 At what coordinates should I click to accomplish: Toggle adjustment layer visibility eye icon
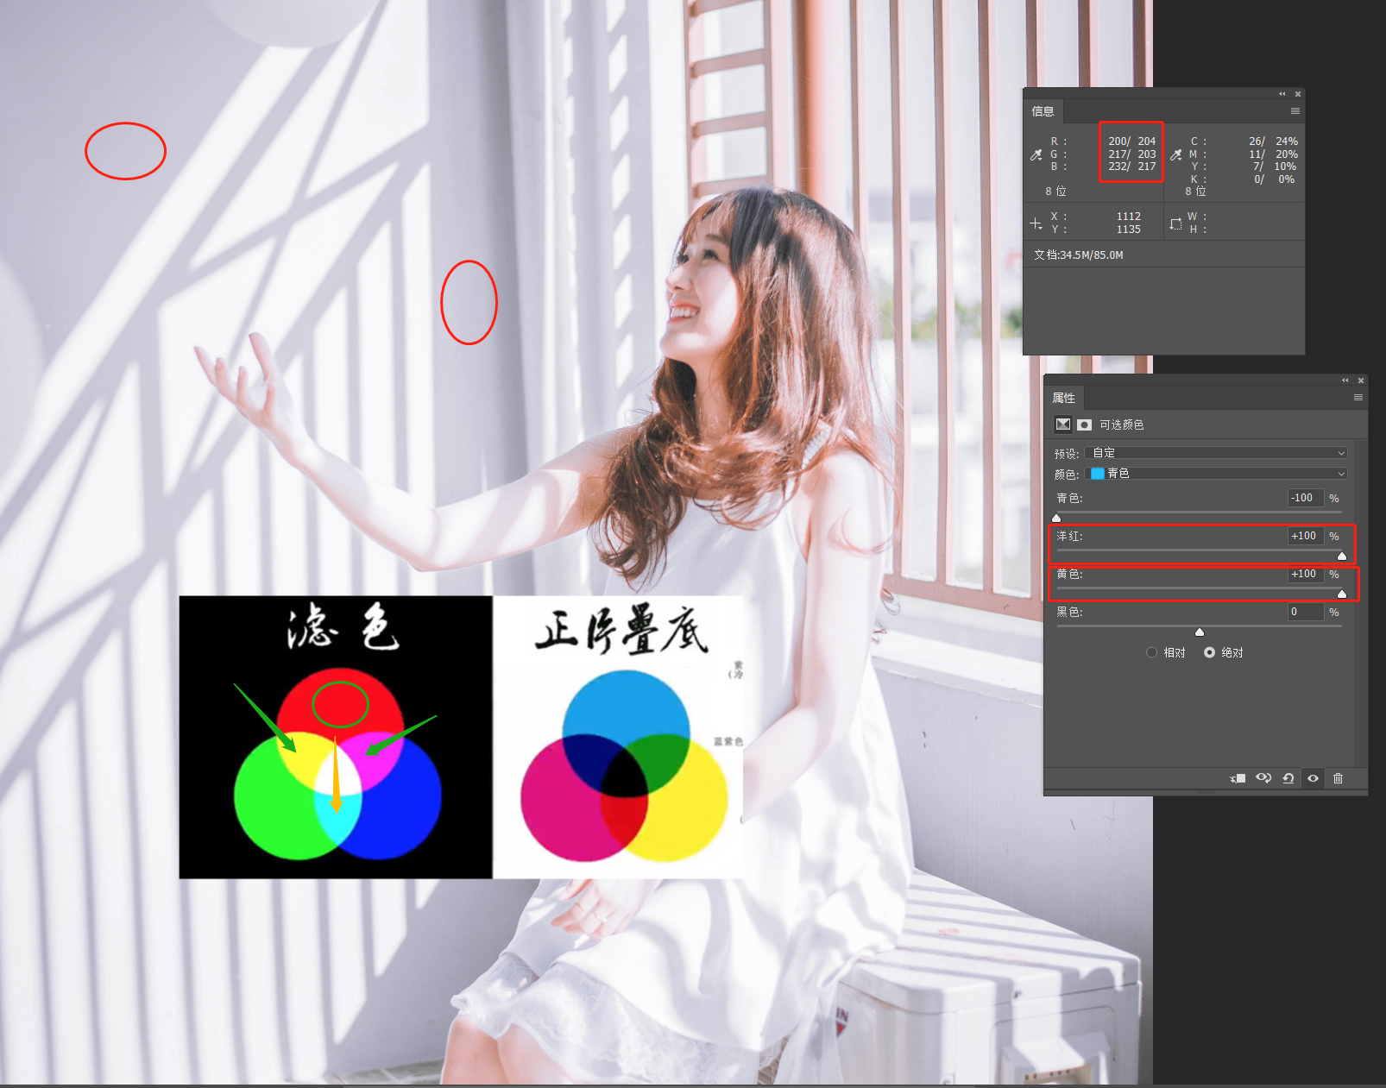1313,778
